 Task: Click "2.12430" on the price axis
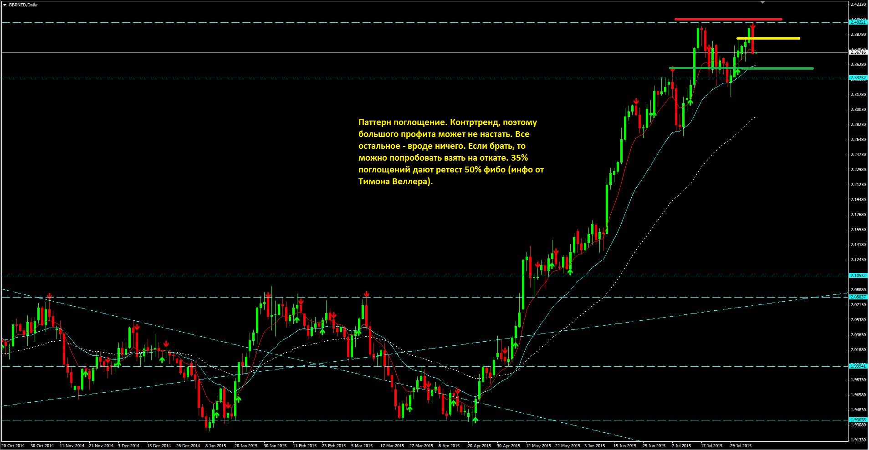pyautogui.click(x=858, y=260)
